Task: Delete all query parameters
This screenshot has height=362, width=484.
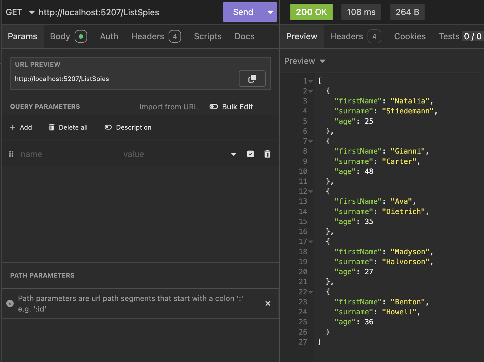Action: pyautogui.click(x=68, y=127)
